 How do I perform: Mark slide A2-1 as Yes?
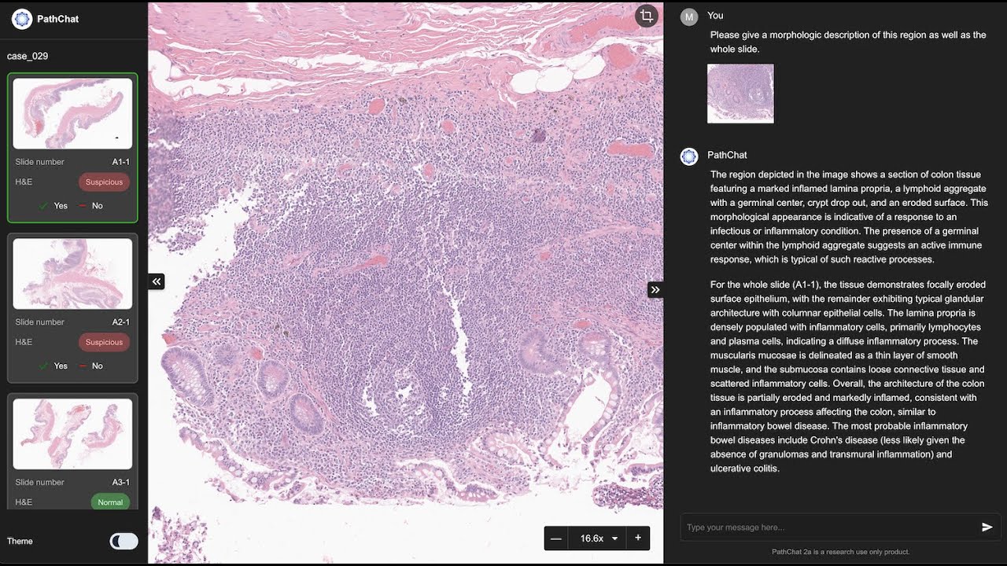[x=53, y=366]
